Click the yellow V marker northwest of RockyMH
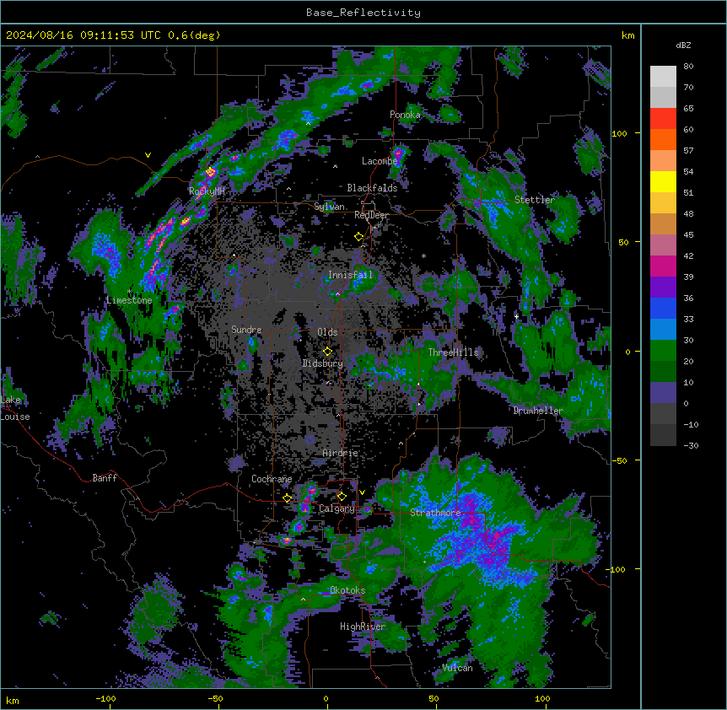Image resolution: width=727 pixels, height=710 pixels. click(x=148, y=155)
